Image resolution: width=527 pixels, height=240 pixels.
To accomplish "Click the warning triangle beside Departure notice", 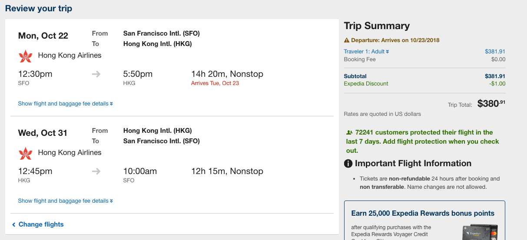I will coord(347,40).
